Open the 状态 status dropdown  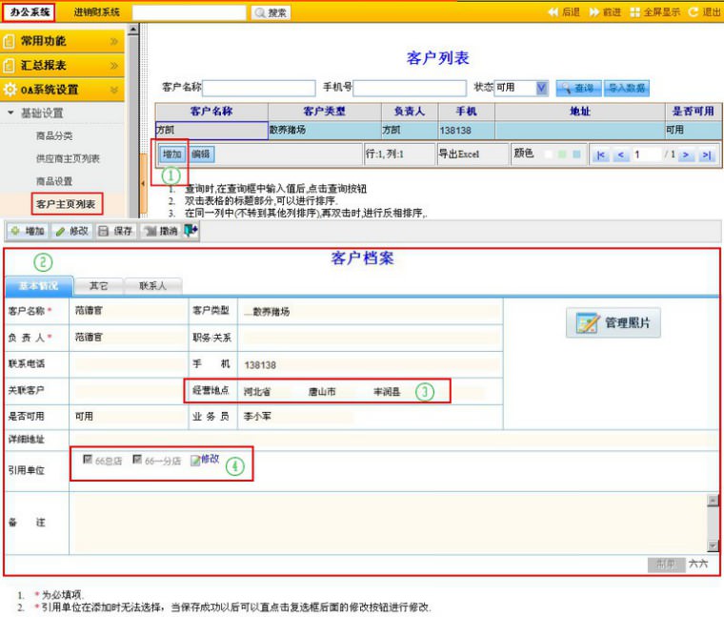point(541,88)
